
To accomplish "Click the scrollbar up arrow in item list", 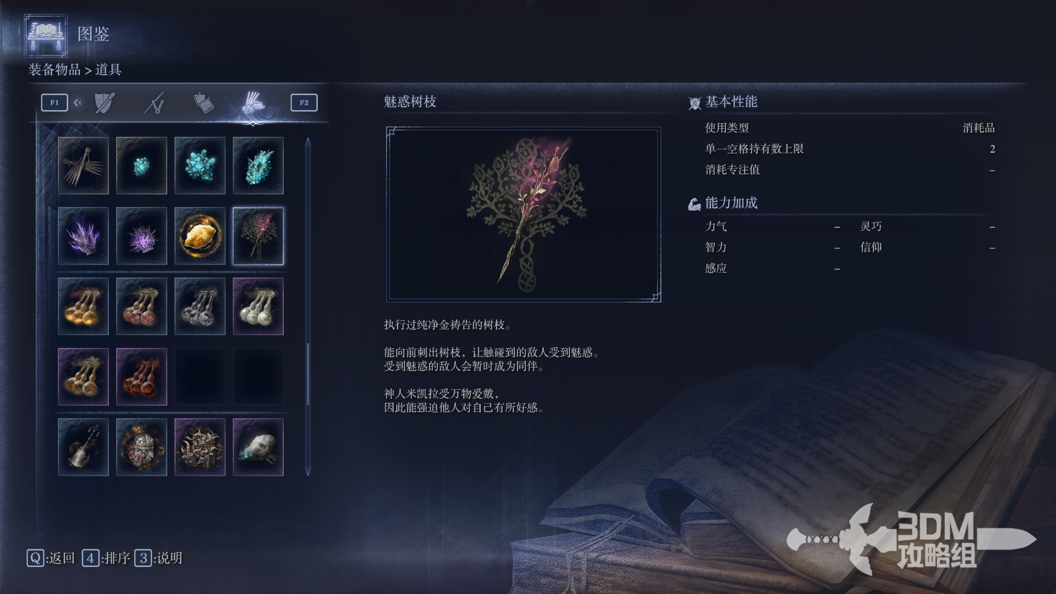I will 308,142.
